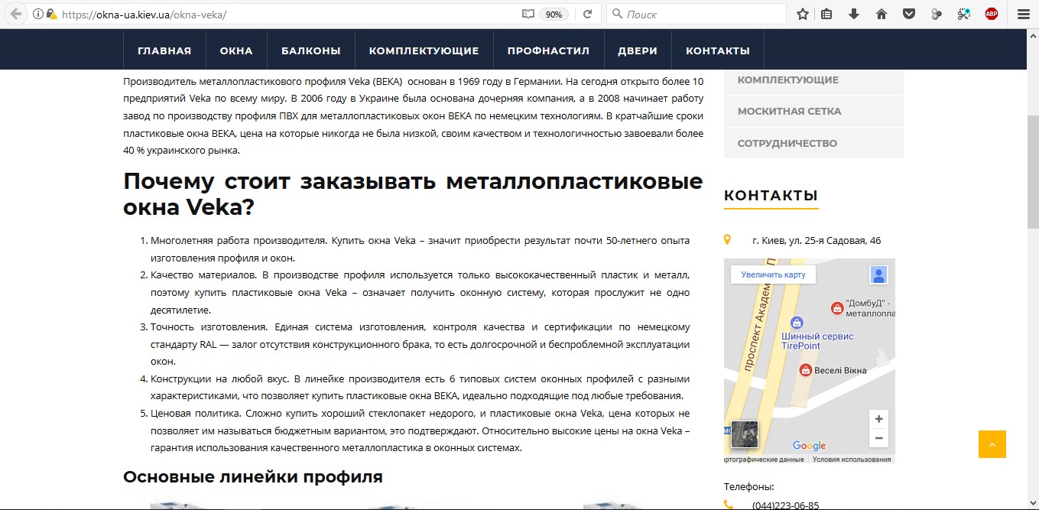The height and width of the screenshot is (510, 1039).
Task: Open the Adblock Plus ABP icon
Action: pyautogui.click(x=992, y=14)
